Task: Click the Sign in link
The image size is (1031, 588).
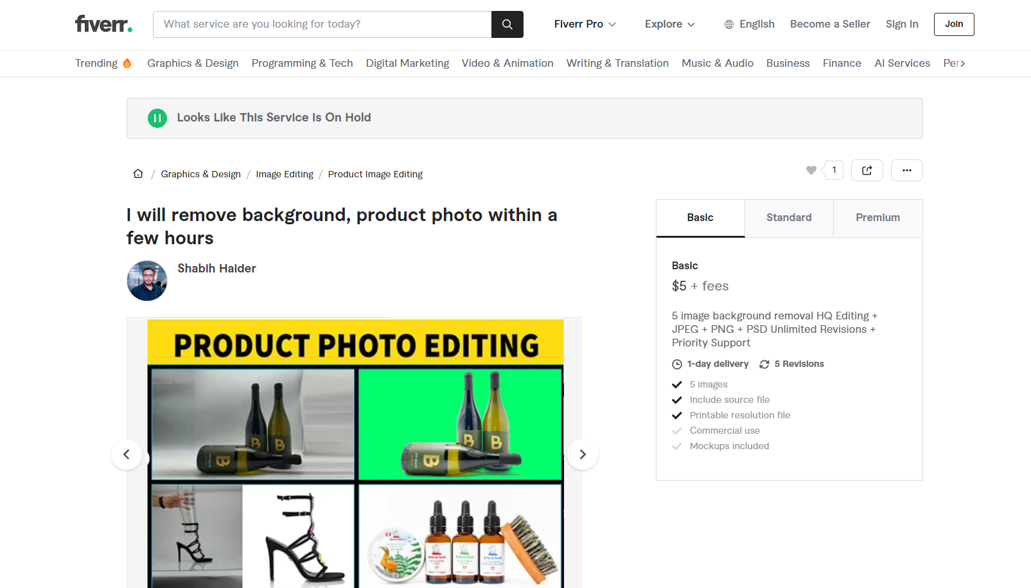Action: 902,24
